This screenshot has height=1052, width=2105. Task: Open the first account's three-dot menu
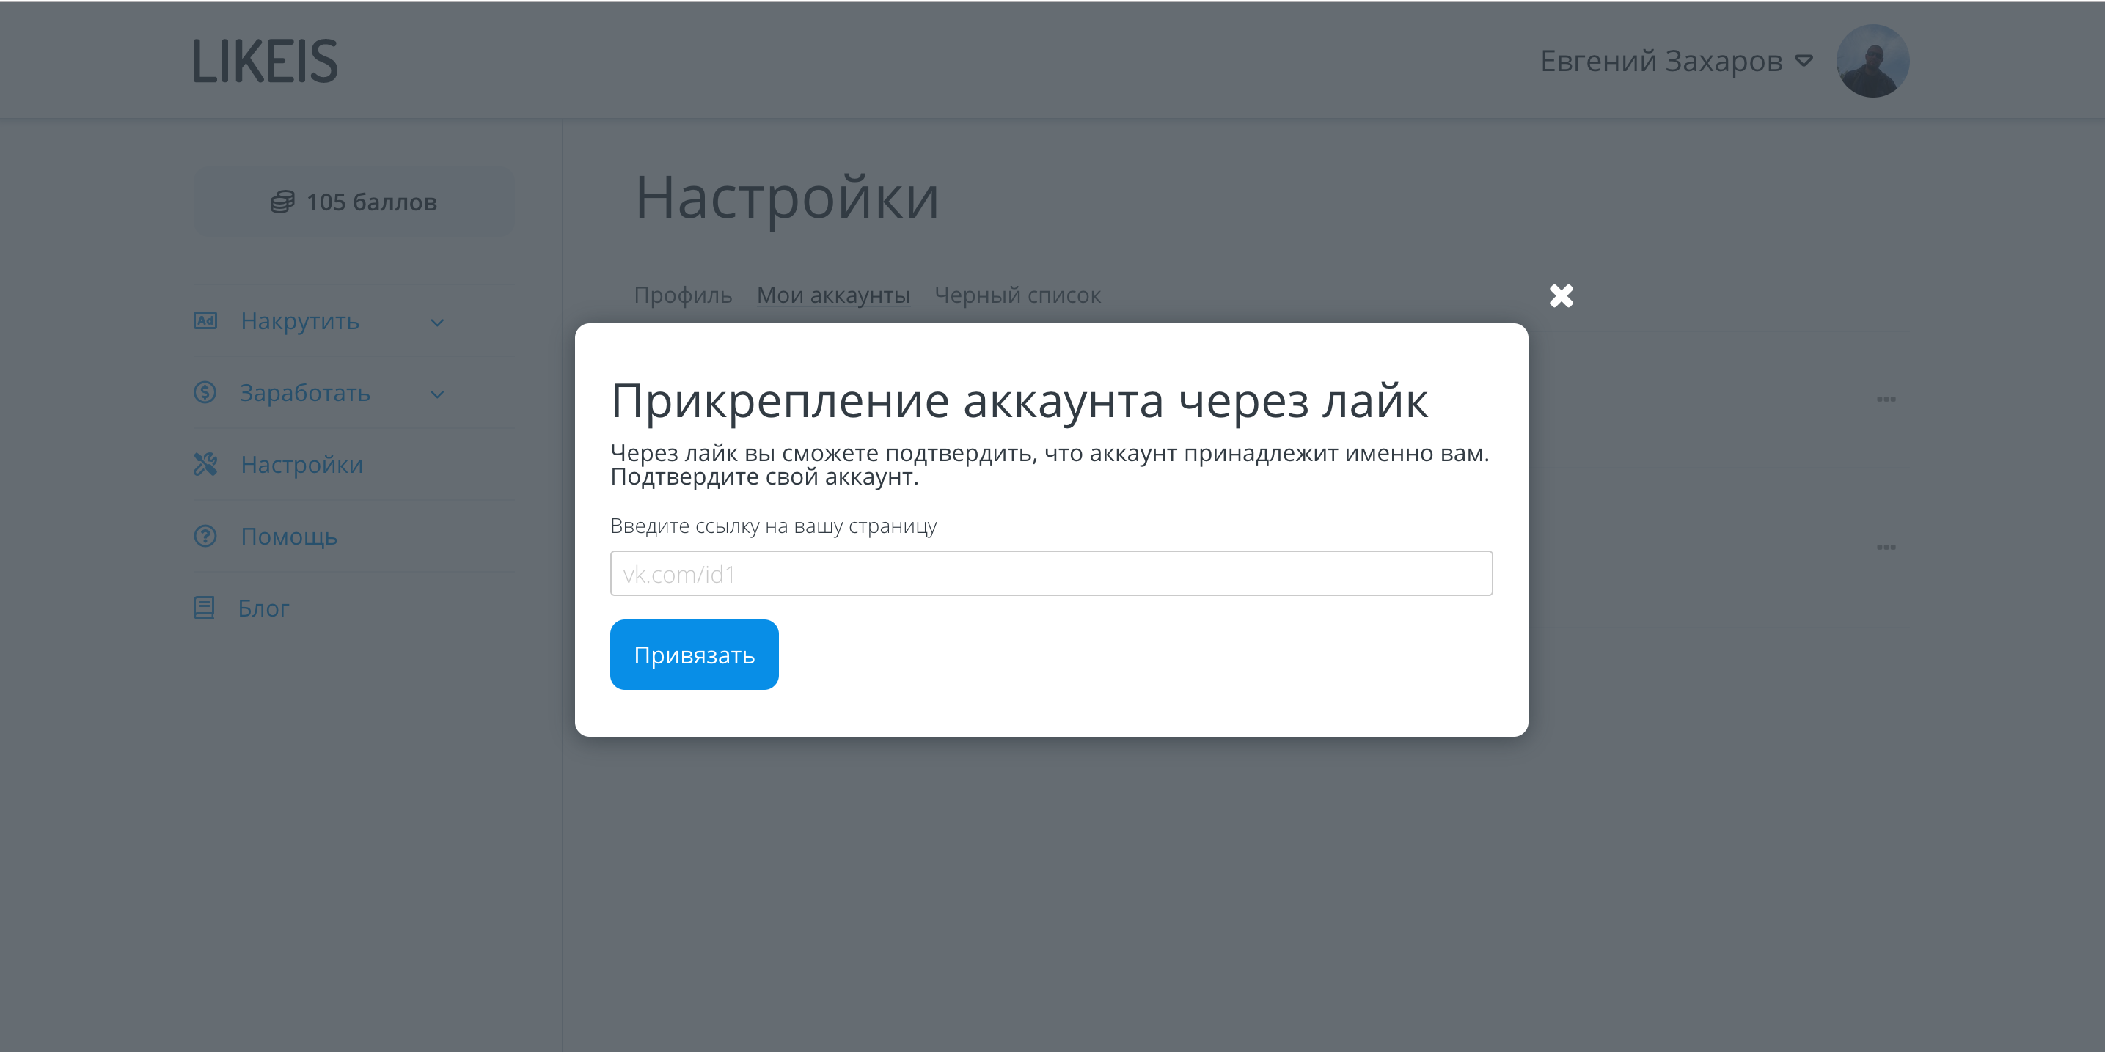pos(1886,400)
